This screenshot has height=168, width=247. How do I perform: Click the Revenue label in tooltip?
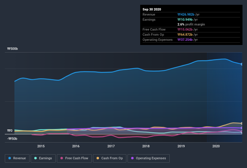[x=149, y=14]
